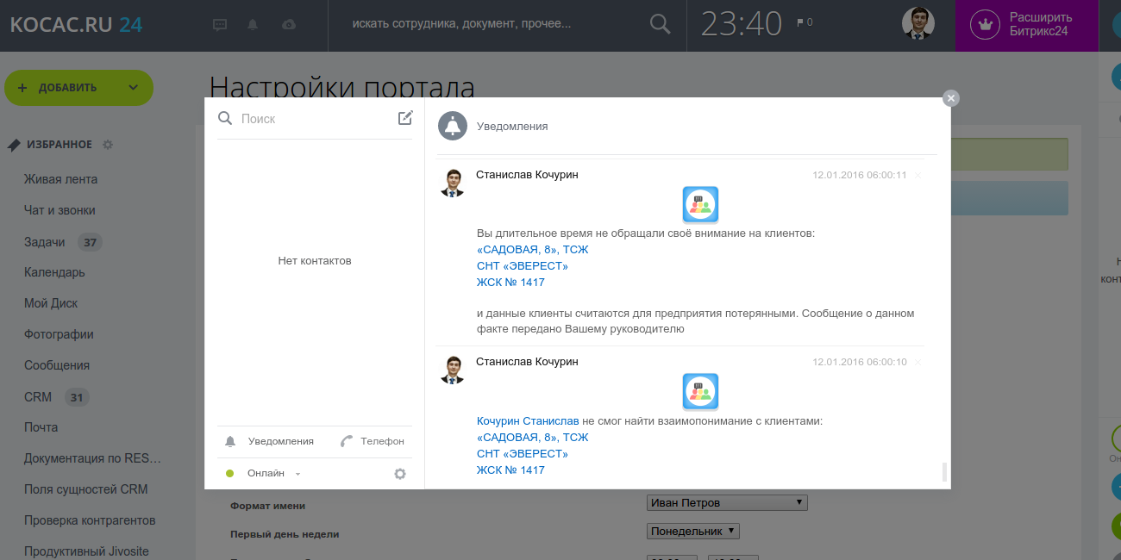The height and width of the screenshot is (560, 1121).
Task: Click the app icon in 06:00:10 notification
Action: (x=700, y=392)
